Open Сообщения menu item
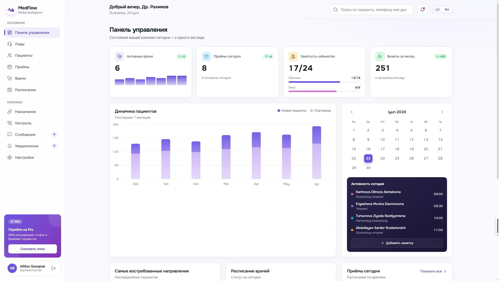Viewport: 499px width, 281px height. point(32,135)
